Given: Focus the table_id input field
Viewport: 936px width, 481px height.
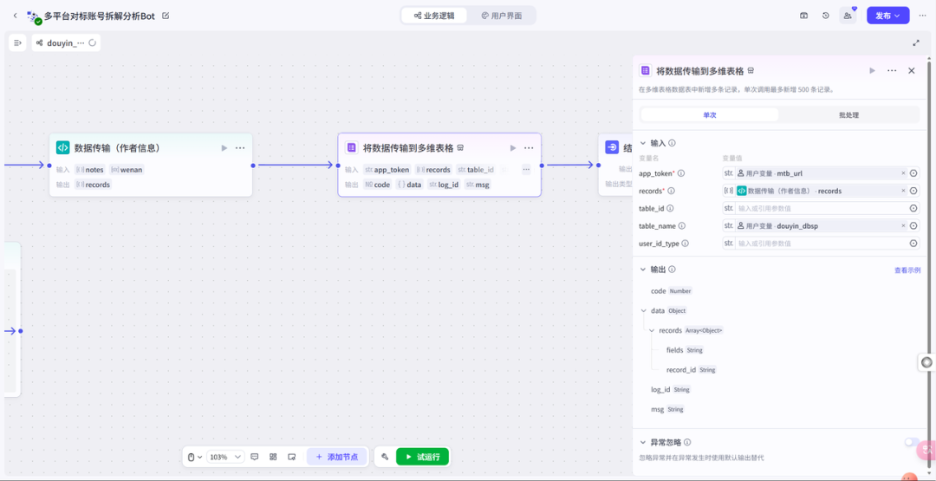Looking at the screenshot, I should point(822,208).
